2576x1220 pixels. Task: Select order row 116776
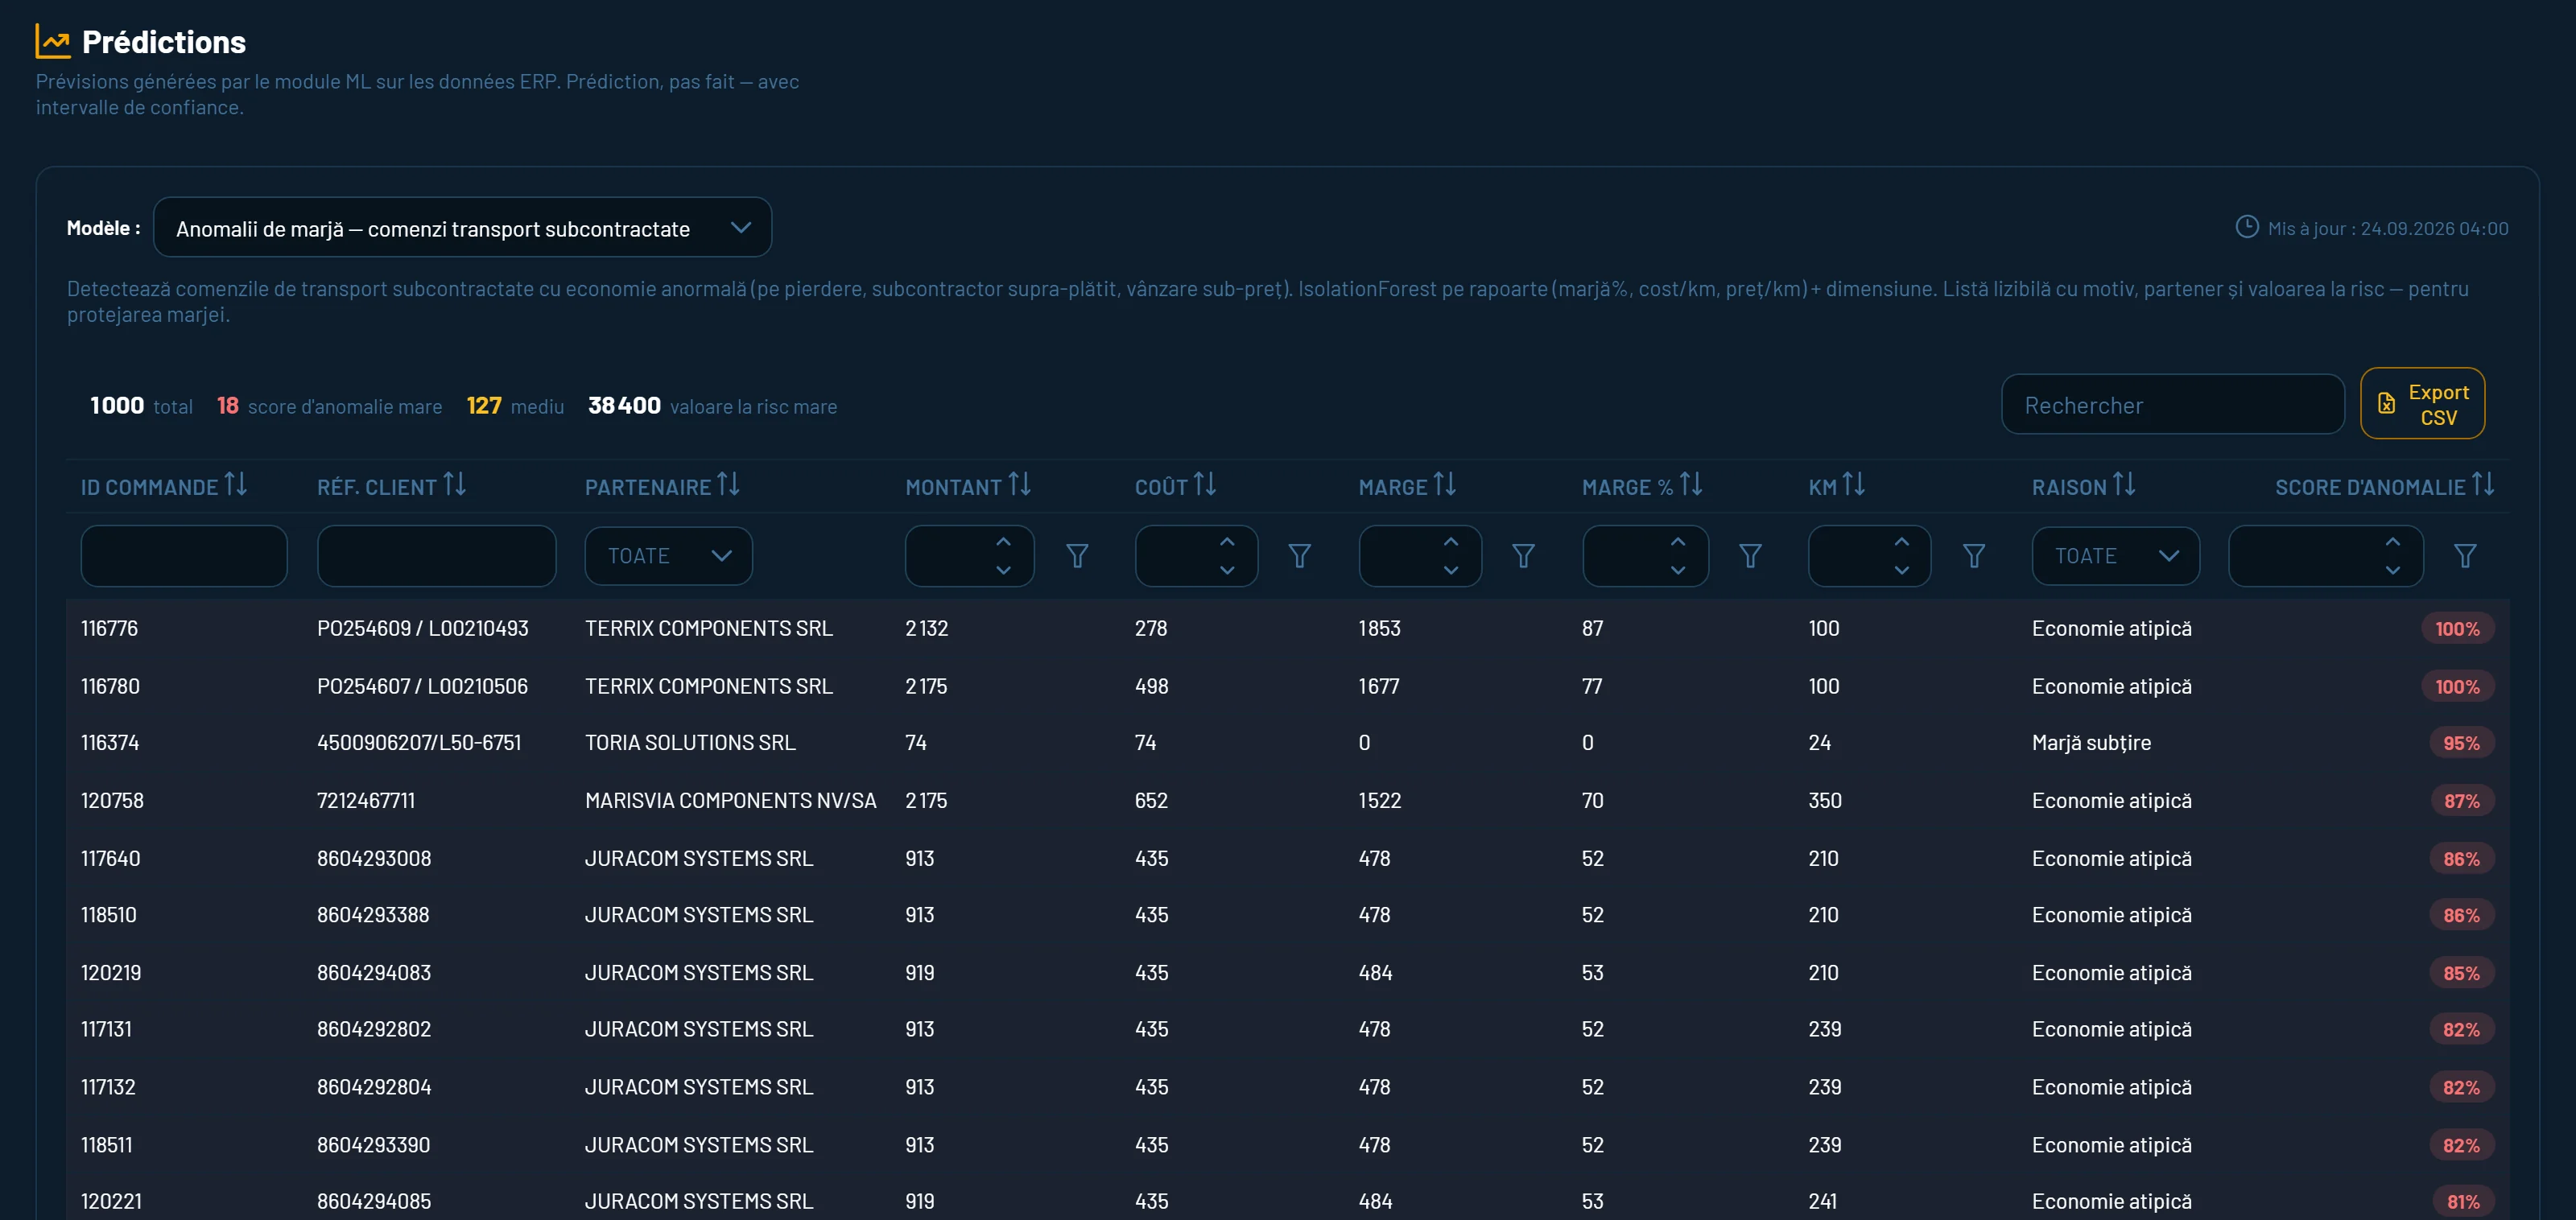pyautogui.click(x=1288, y=629)
